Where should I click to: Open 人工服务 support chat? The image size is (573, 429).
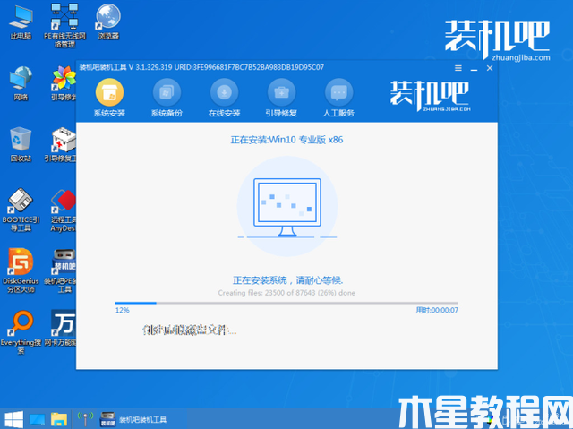coord(338,98)
